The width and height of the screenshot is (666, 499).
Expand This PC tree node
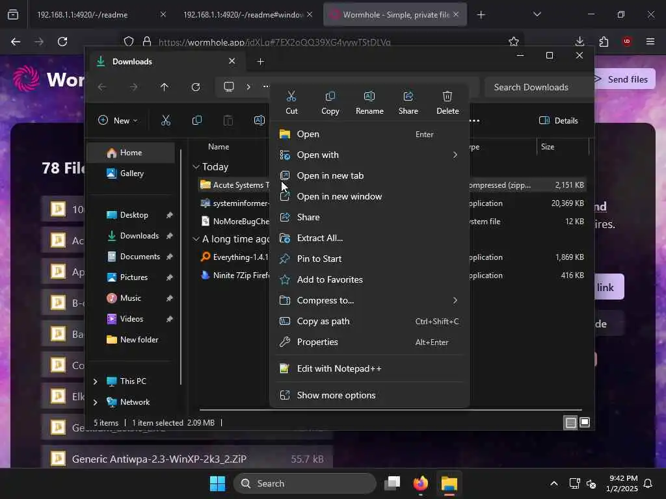95,381
